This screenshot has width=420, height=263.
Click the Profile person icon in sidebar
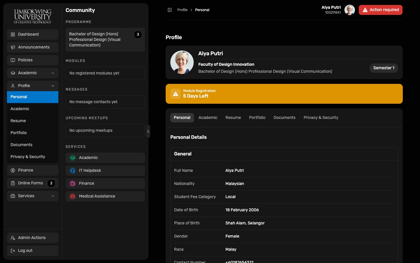coord(13,86)
